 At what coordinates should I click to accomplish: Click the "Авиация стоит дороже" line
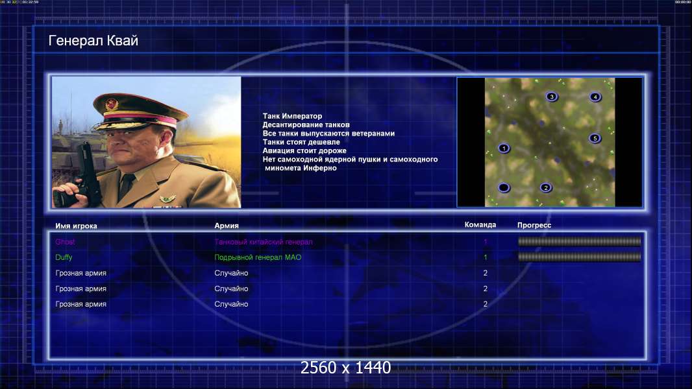coord(304,150)
